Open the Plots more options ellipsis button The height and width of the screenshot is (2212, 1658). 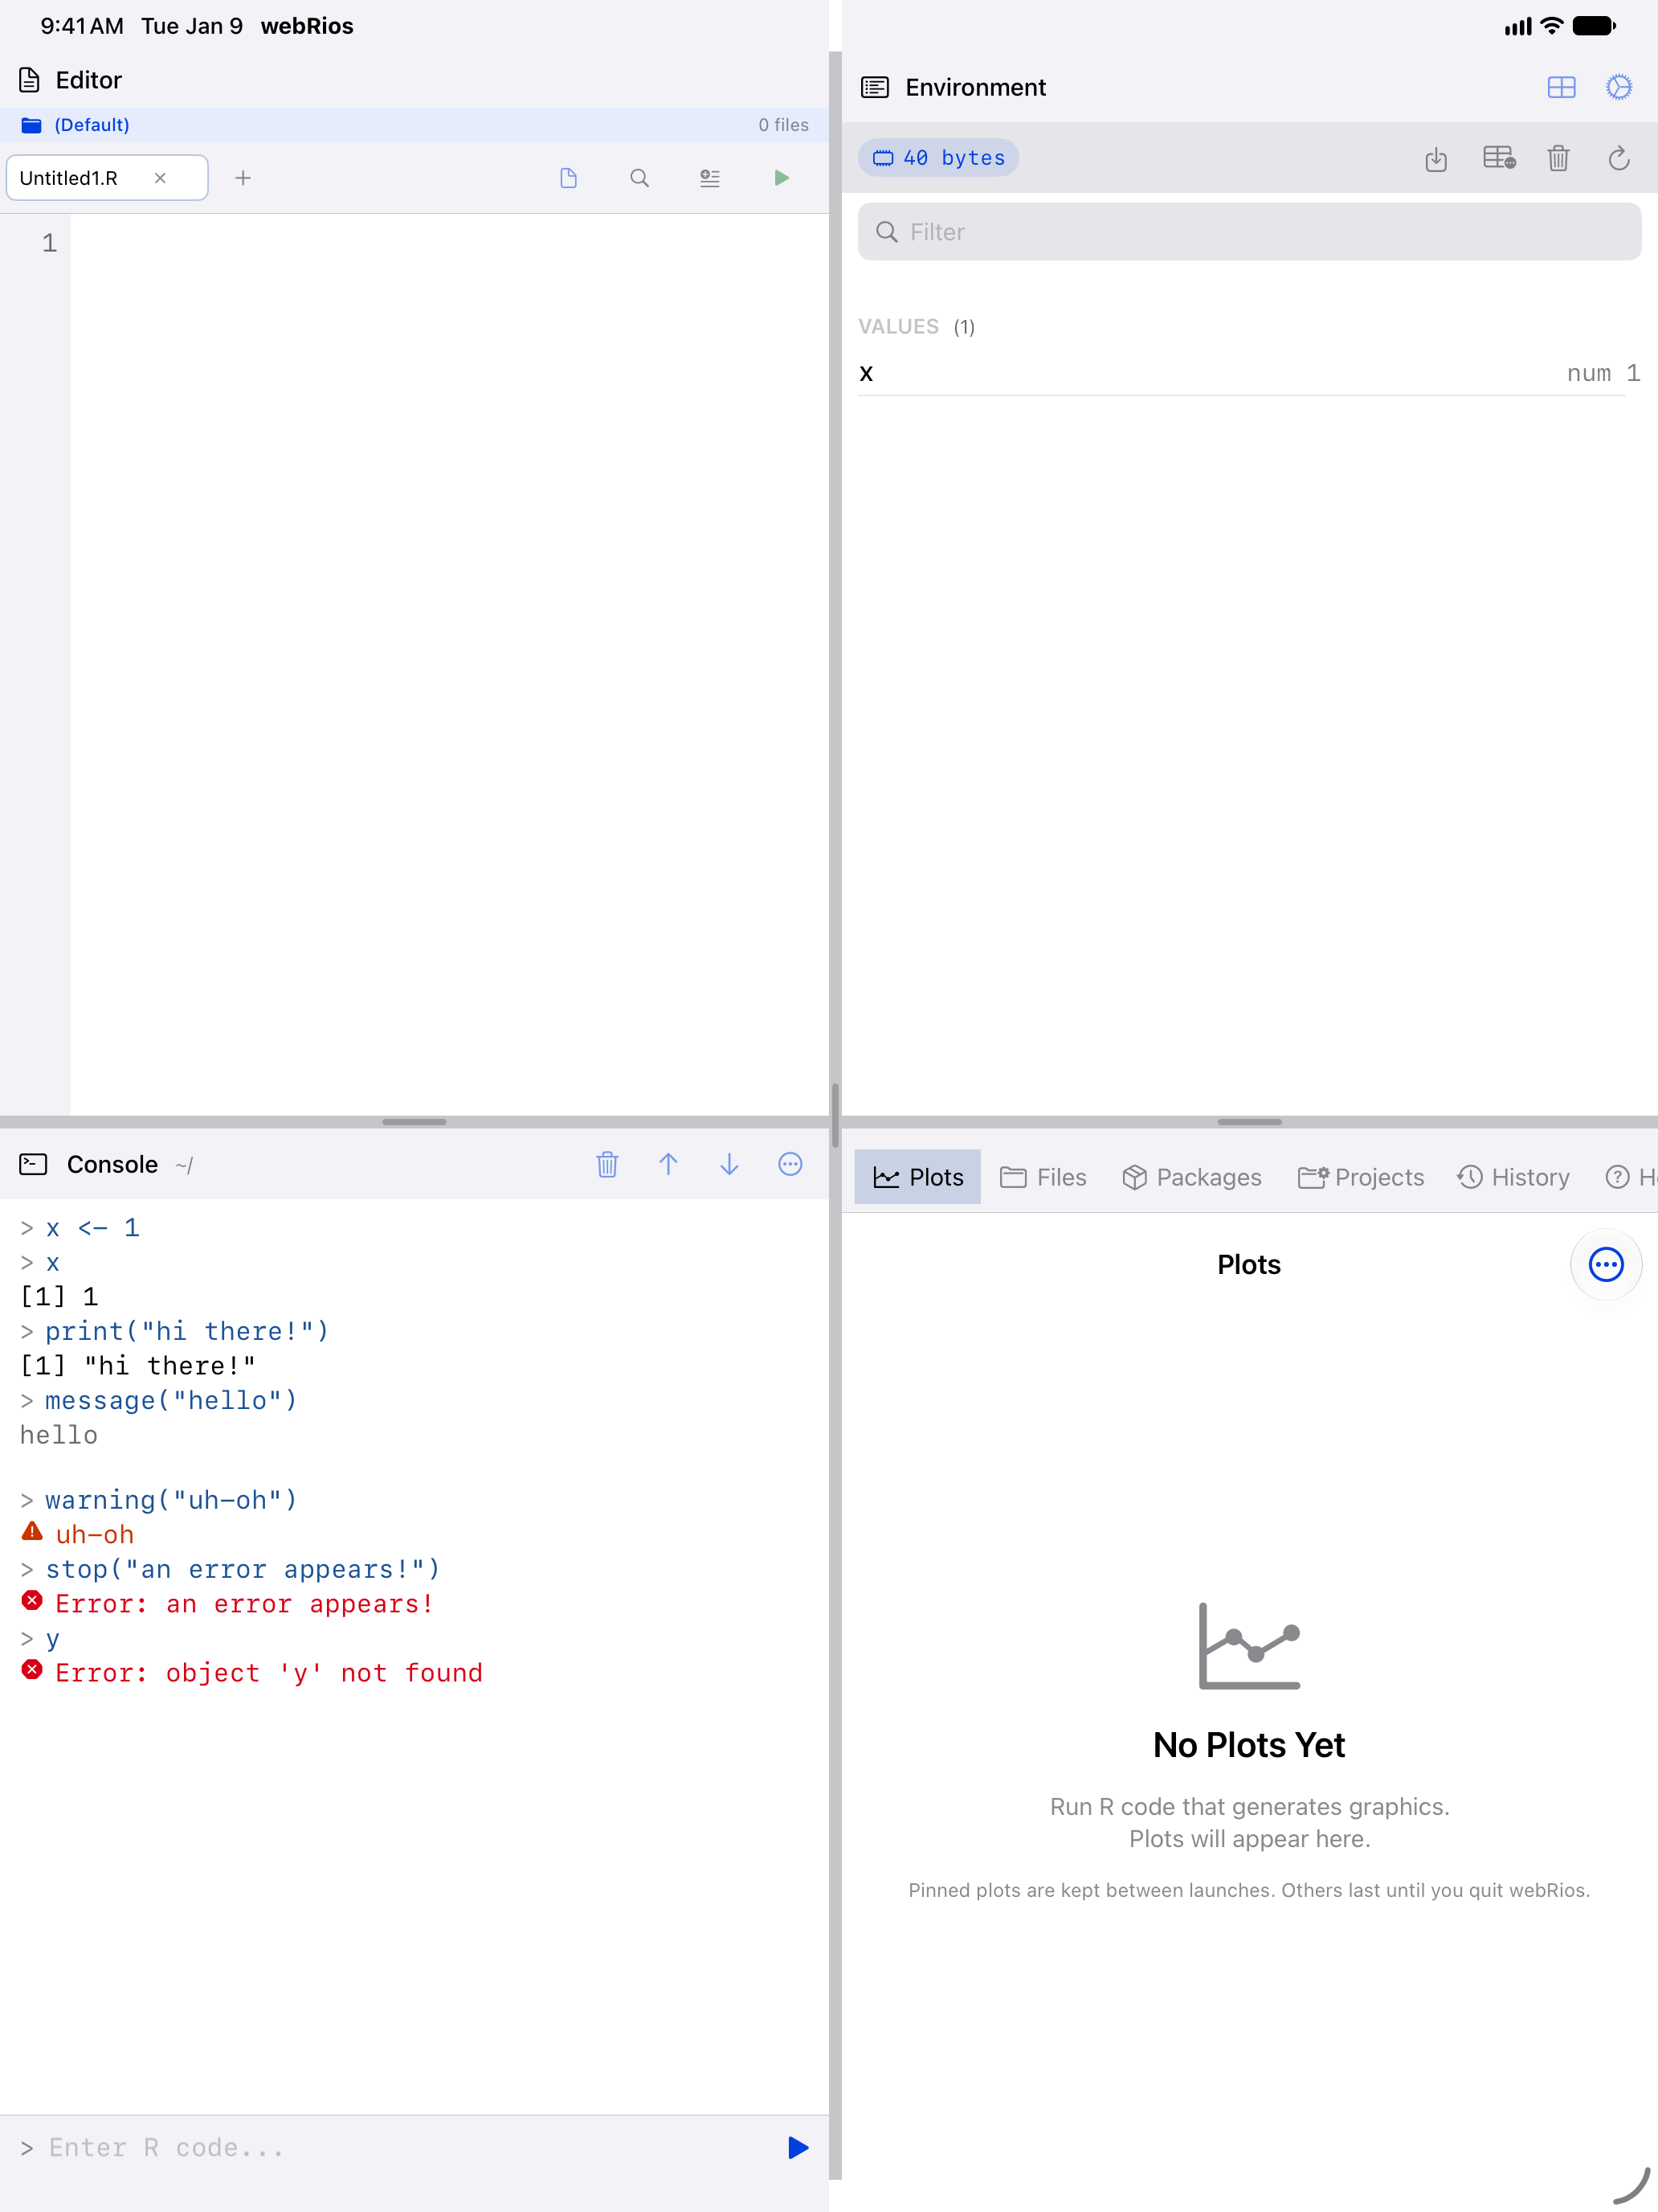coord(1606,1265)
